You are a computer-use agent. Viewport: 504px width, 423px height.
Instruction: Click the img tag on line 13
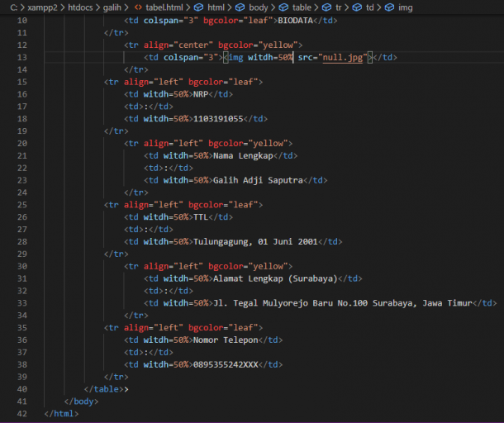click(x=235, y=58)
